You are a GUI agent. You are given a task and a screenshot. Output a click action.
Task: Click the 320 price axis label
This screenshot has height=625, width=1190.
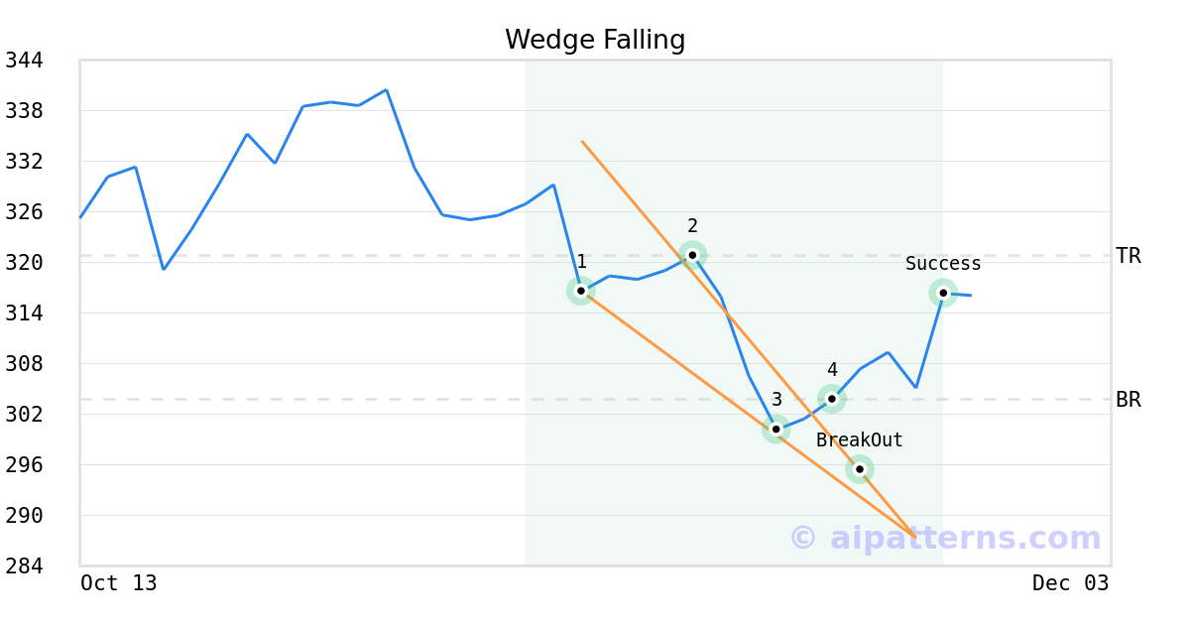pyautogui.click(x=24, y=263)
